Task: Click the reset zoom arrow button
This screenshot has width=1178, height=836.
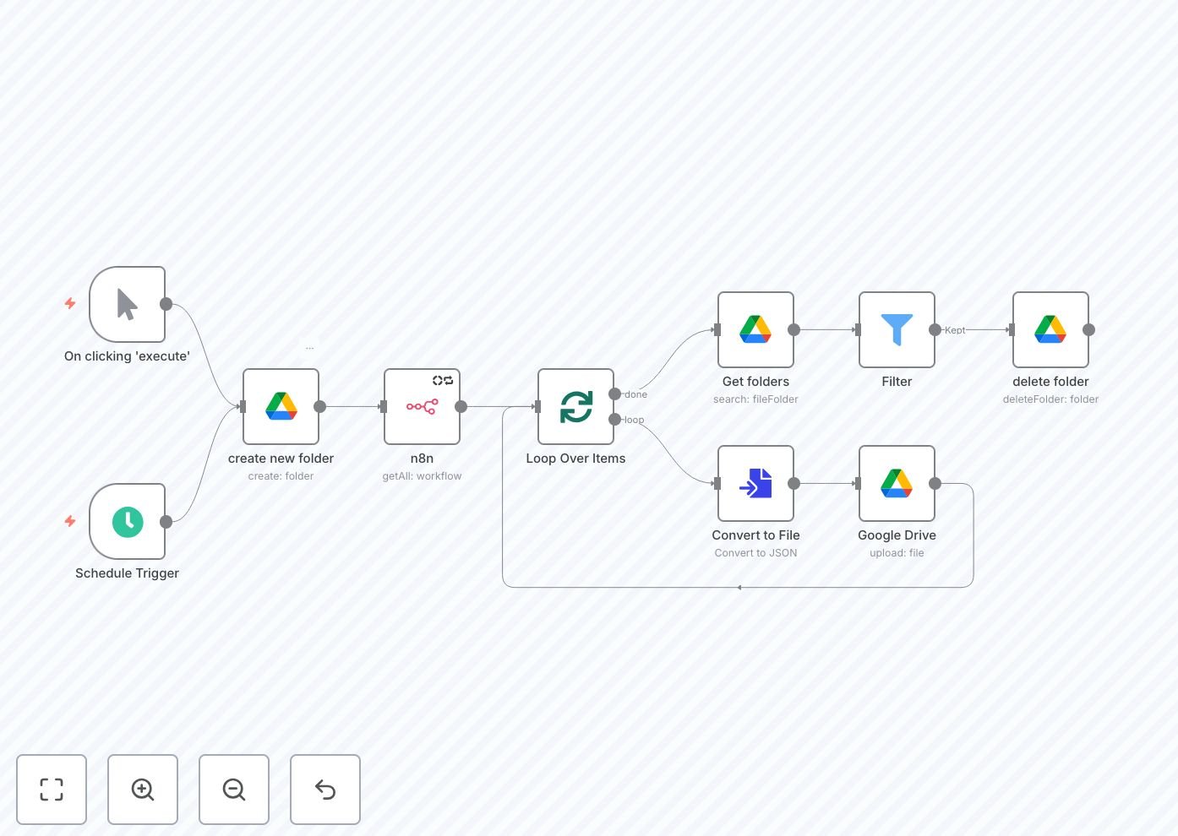Action: pos(325,790)
